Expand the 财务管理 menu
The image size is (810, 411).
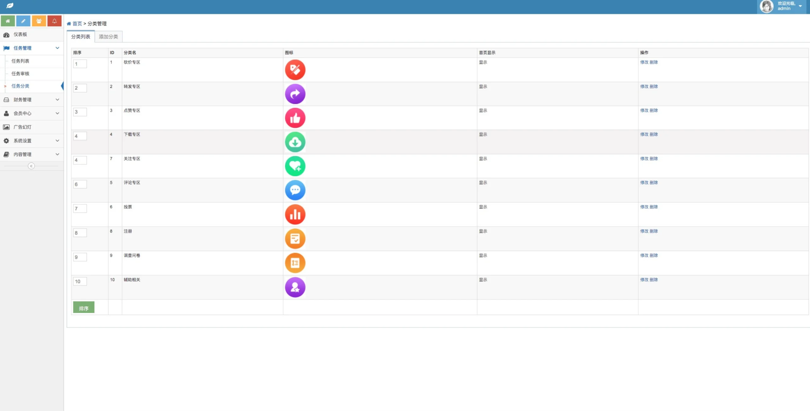[32, 100]
